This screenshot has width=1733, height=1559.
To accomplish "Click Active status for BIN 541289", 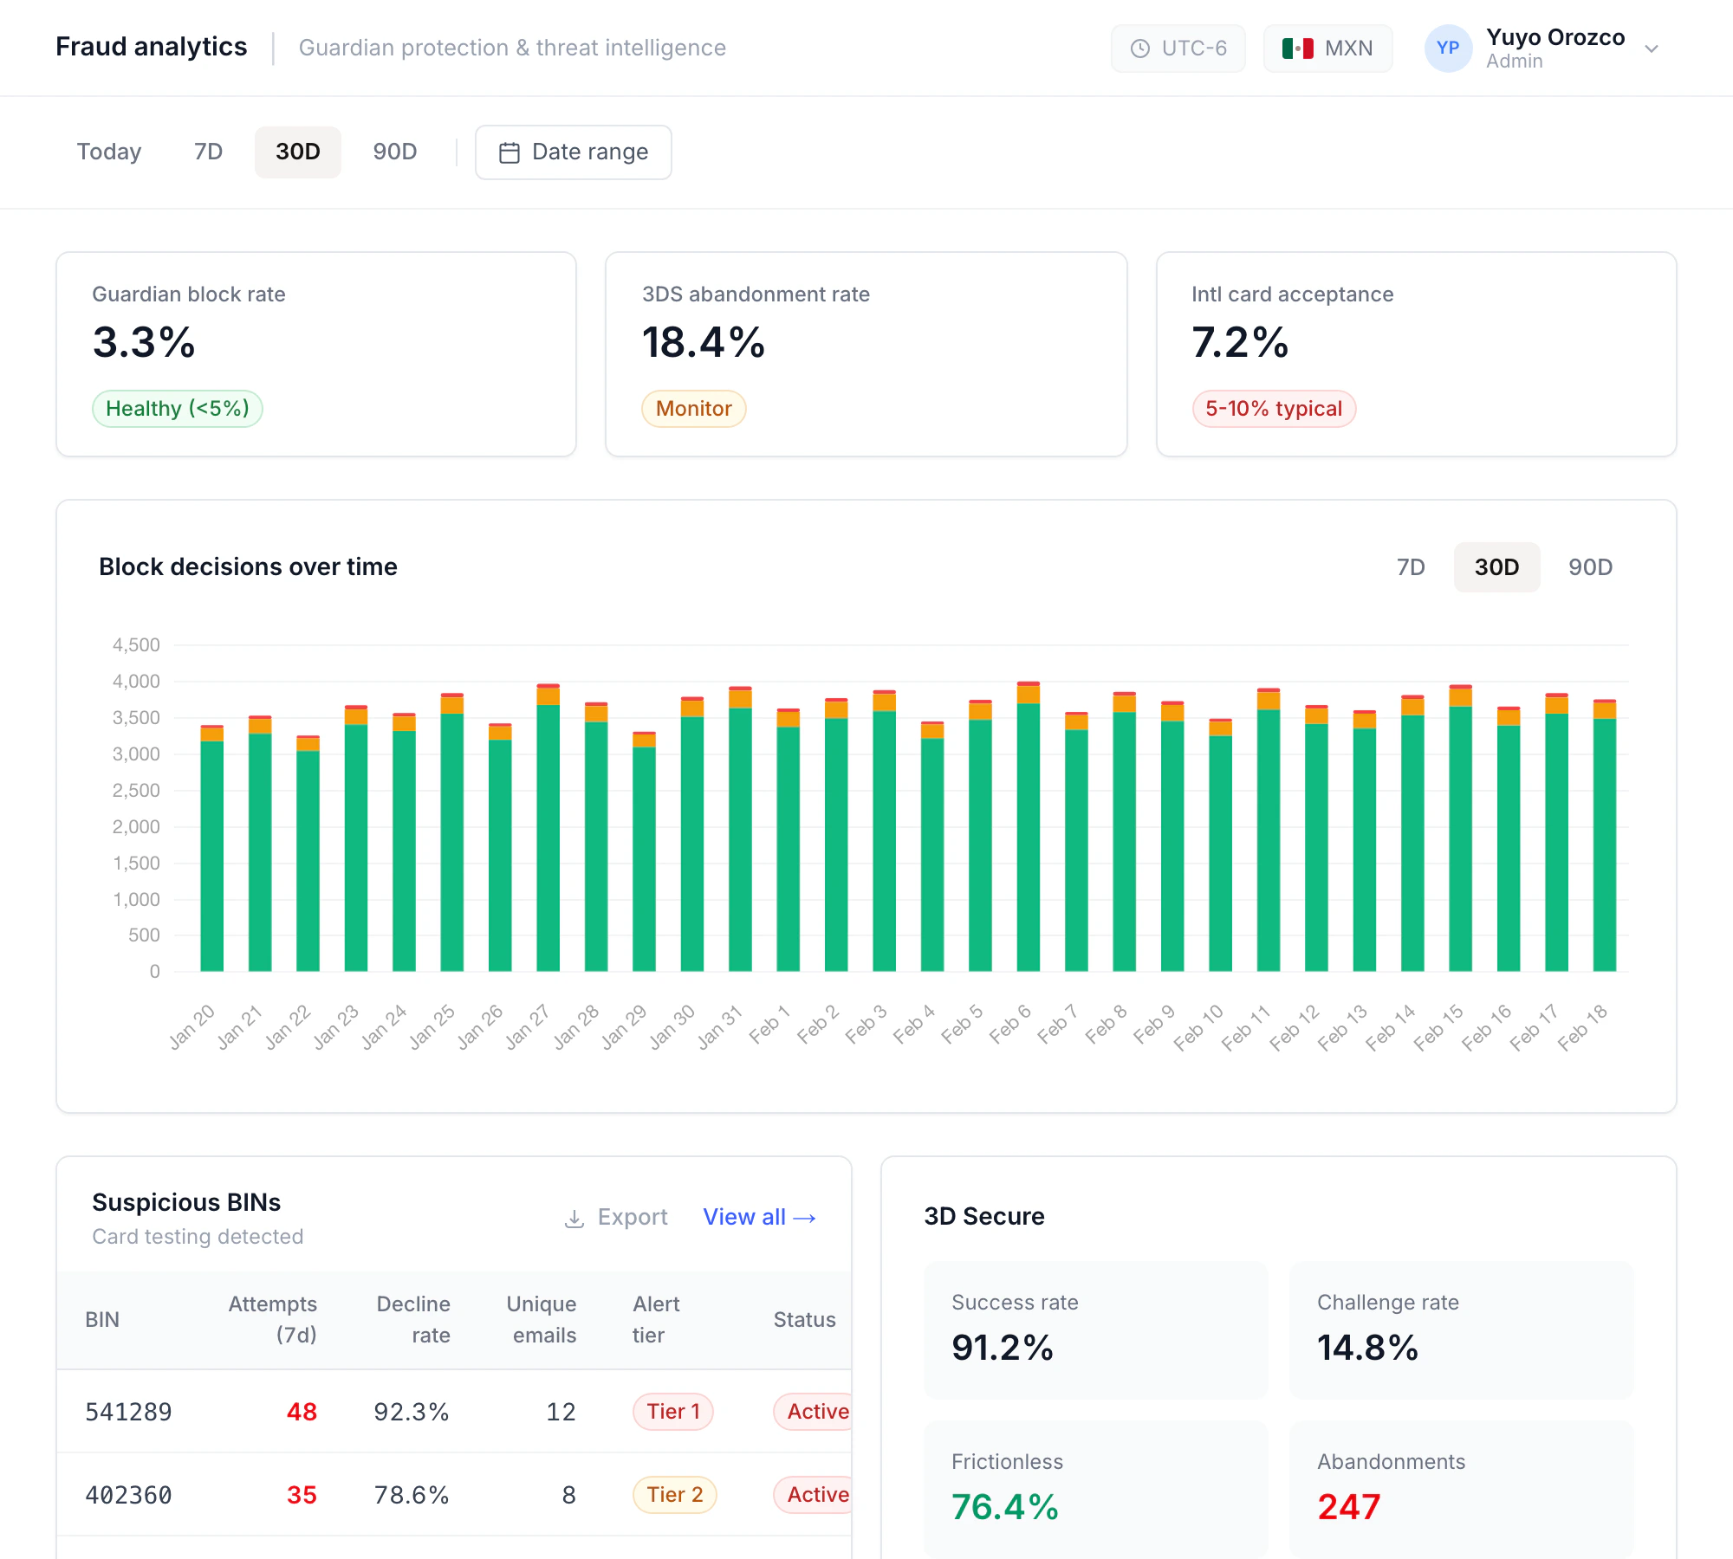I will point(813,1412).
